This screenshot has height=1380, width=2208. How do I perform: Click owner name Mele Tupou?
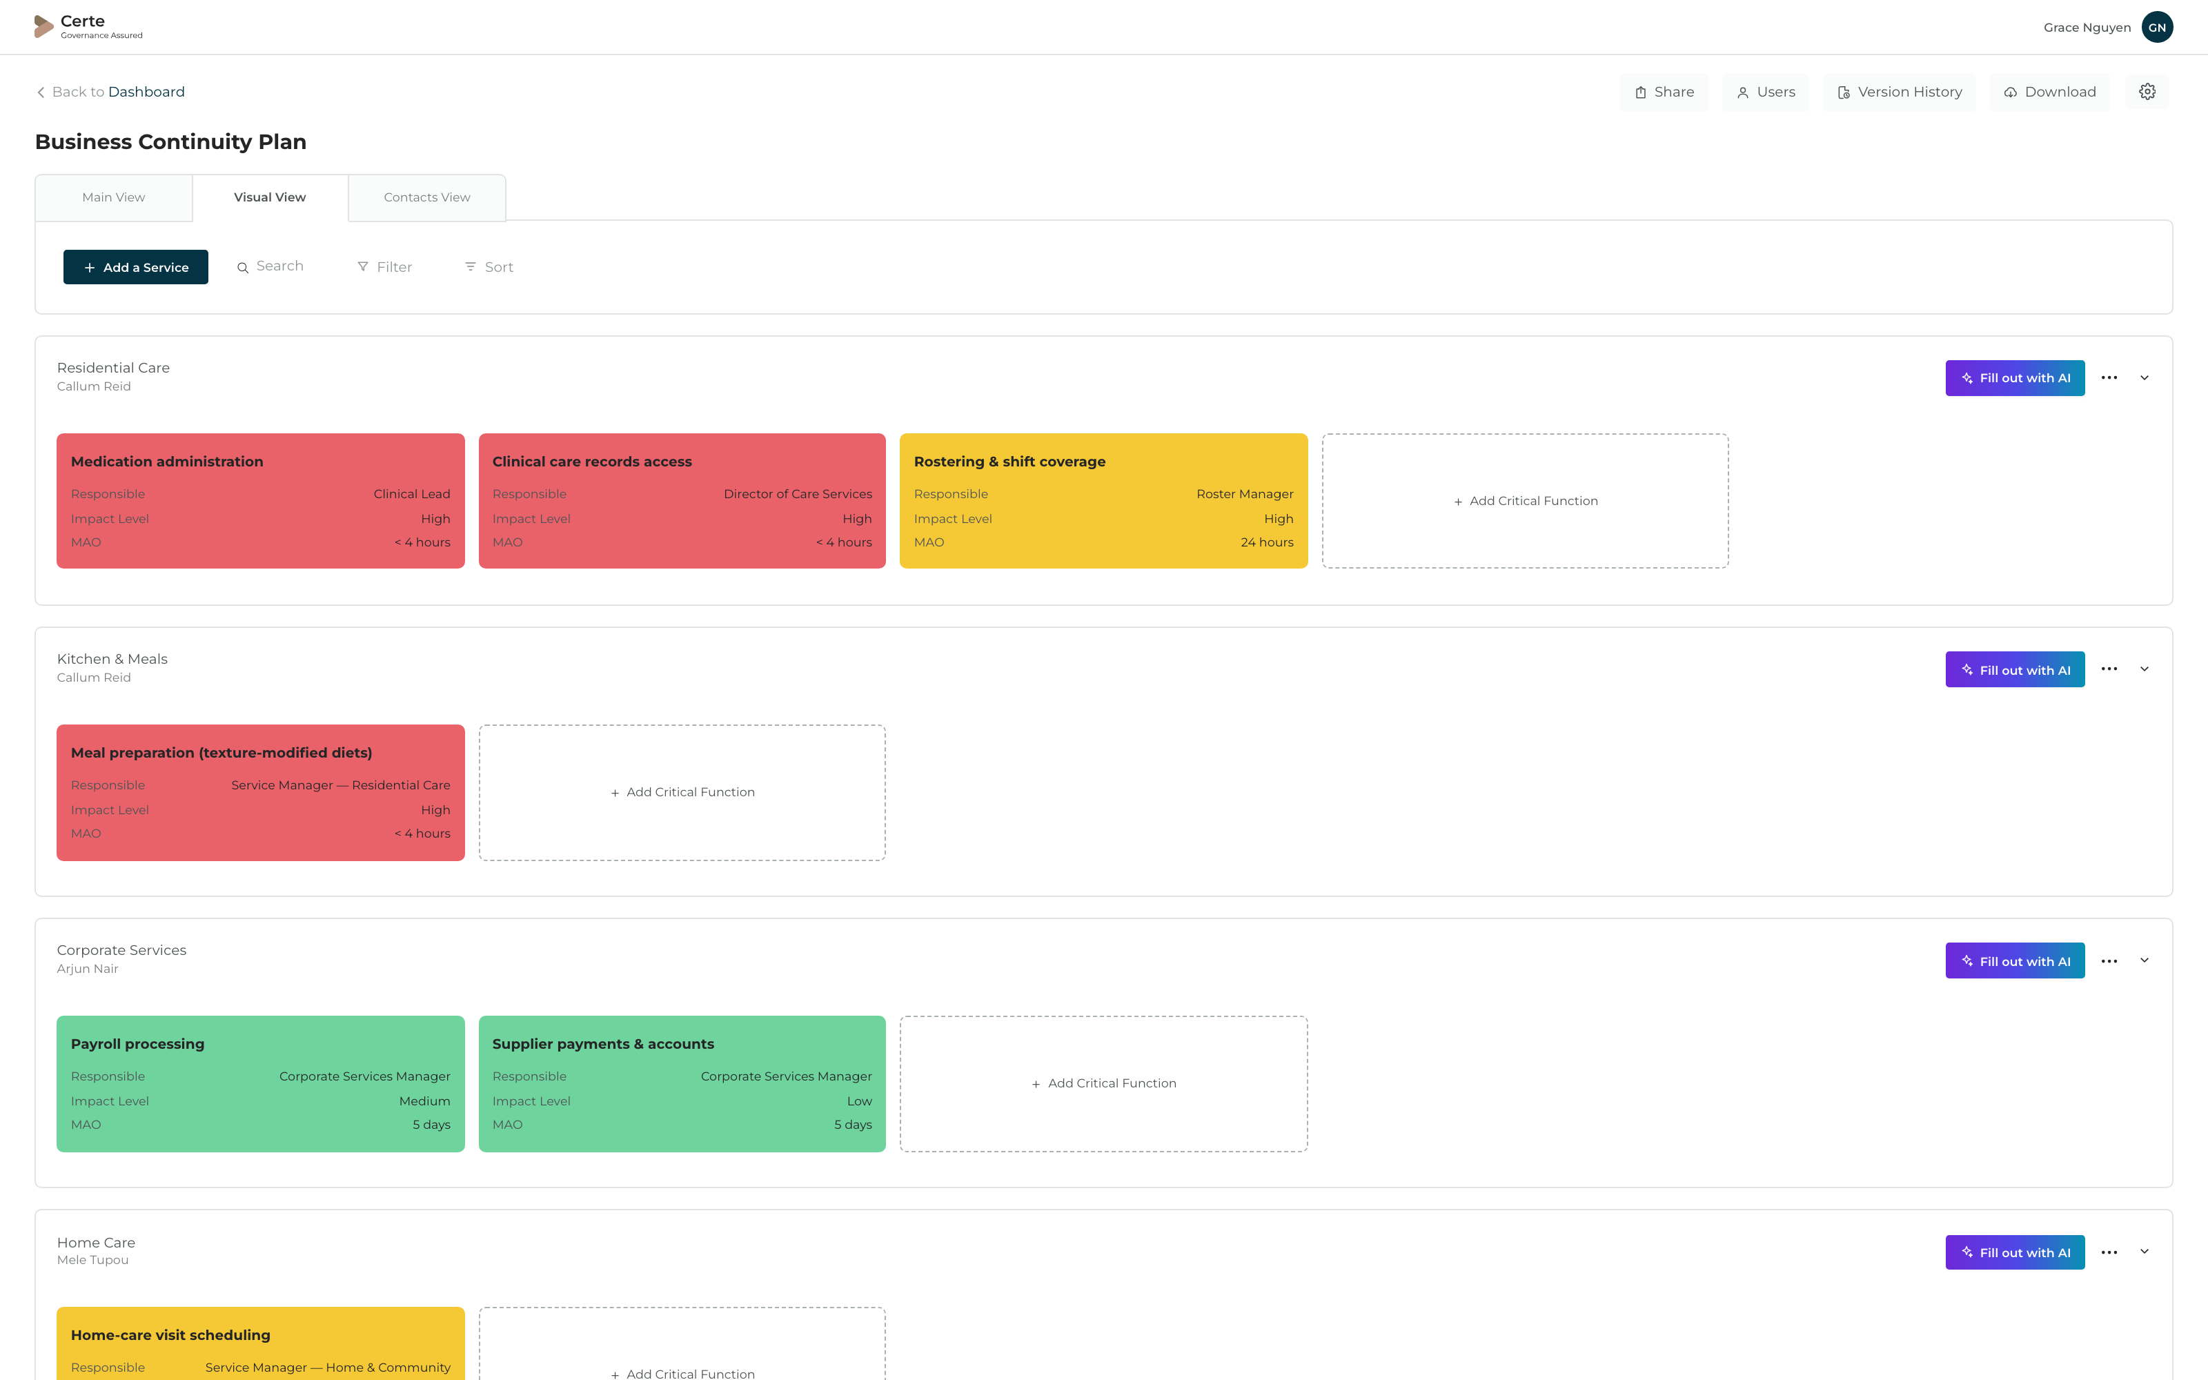[92, 1259]
